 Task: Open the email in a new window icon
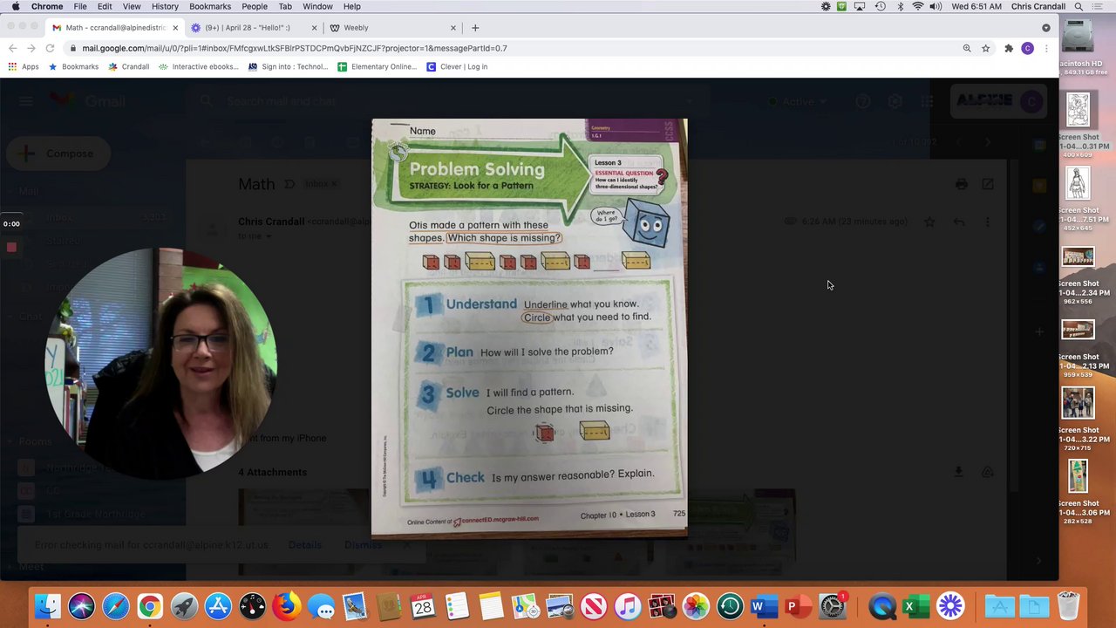[x=987, y=184]
